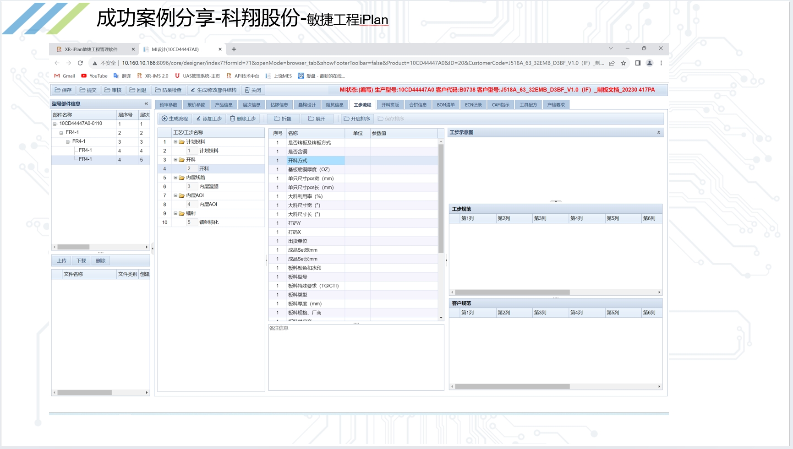This screenshot has width=793, height=449.
Task: Select the 基板底铜厚度 (OZ) parameter
Action: click(x=353, y=170)
